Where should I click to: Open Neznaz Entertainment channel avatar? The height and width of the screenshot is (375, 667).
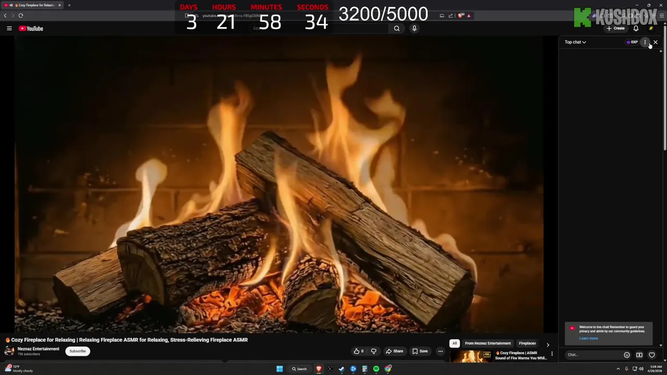tap(9, 351)
